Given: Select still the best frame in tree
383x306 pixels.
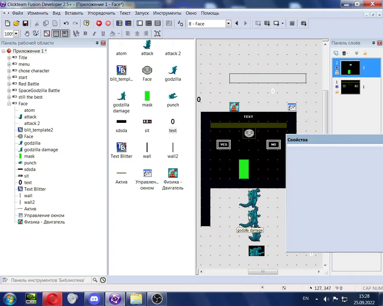Looking at the screenshot, I should point(30,97).
